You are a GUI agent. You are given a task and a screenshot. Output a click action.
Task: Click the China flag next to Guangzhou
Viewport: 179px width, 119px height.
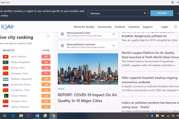coord(6,90)
